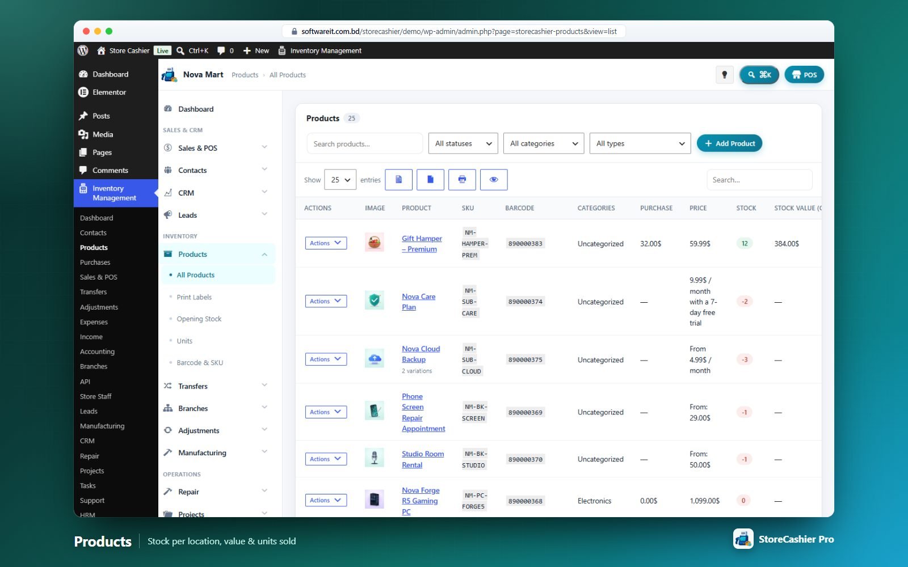Image resolution: width=908 pixels, height=567 pixels.
Task: Open Barcode & SKU submenu item
Action: coord(200,362)
